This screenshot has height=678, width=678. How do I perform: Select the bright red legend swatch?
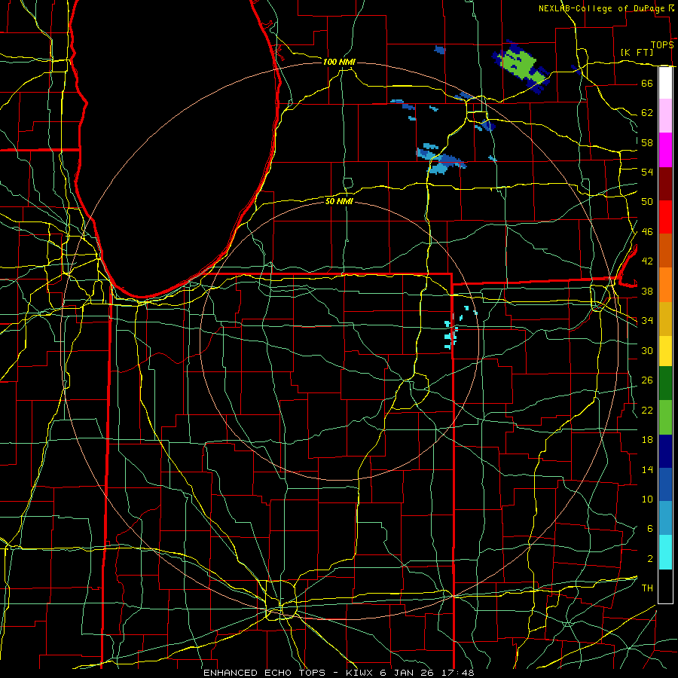click(665, 217)
